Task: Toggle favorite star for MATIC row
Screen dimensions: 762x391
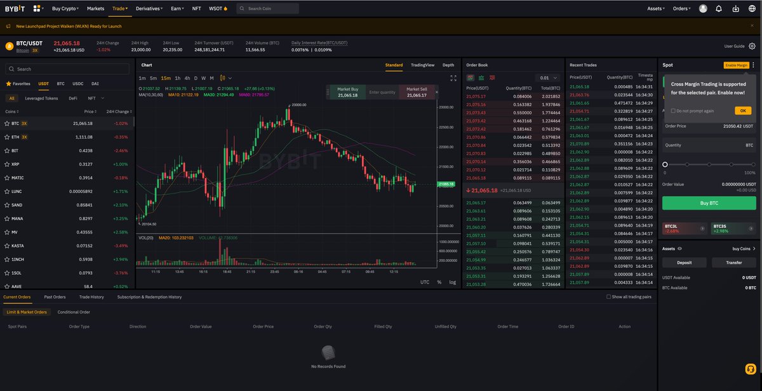Action: coord(6,178)
